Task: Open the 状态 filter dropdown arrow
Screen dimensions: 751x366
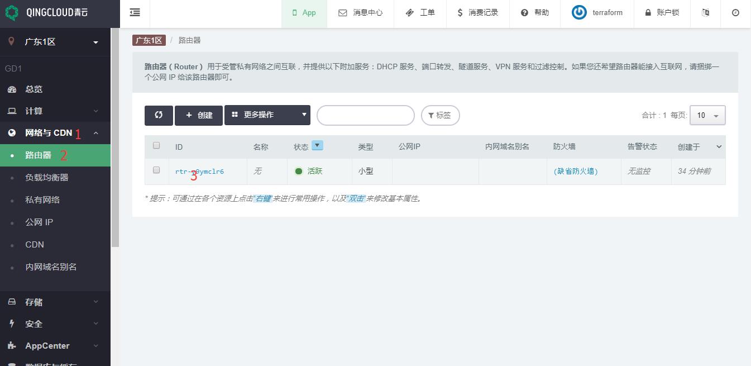Action: pos(317,146)
